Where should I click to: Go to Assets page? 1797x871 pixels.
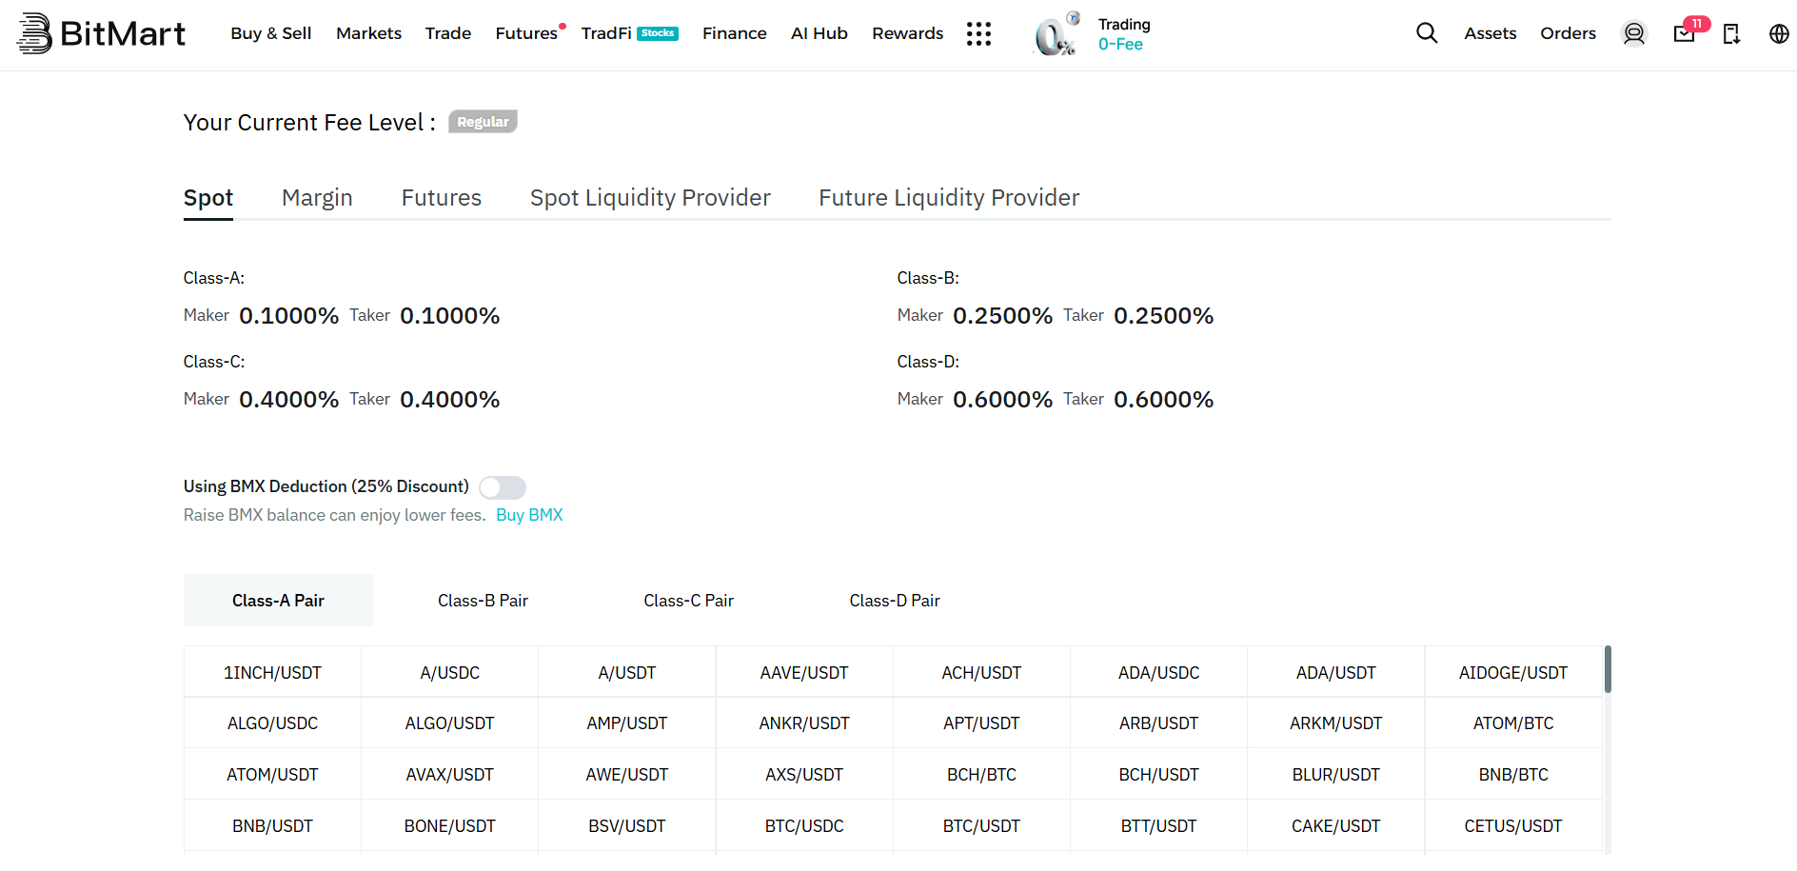pos(1490,33)
